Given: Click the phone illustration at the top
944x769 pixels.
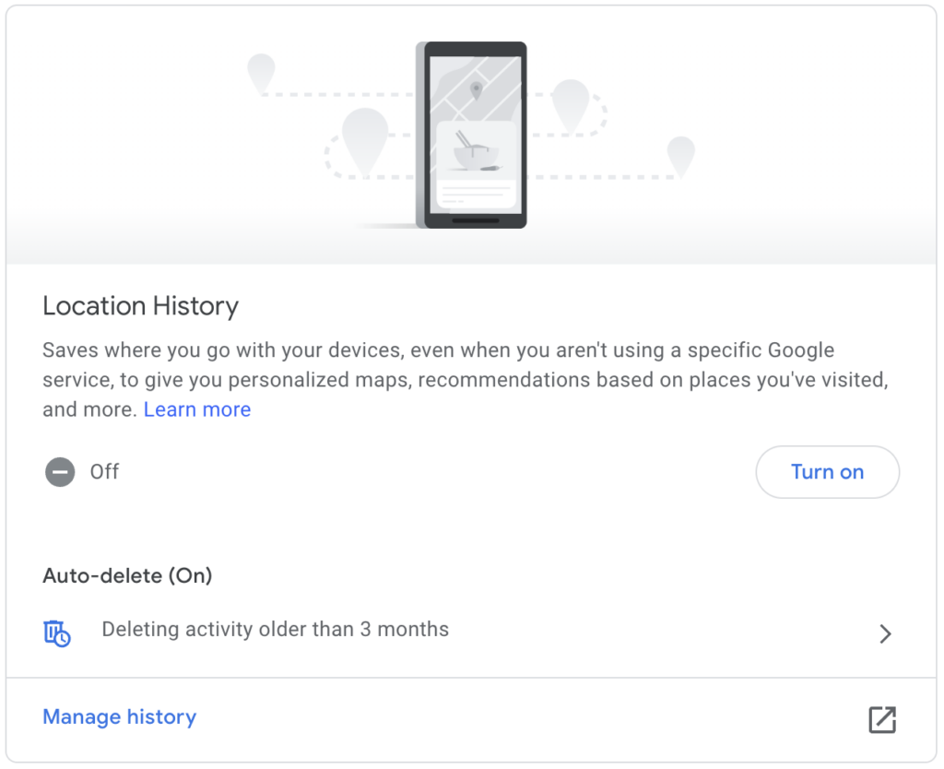Looking at the screenshot, I should [x=472, y=134].
